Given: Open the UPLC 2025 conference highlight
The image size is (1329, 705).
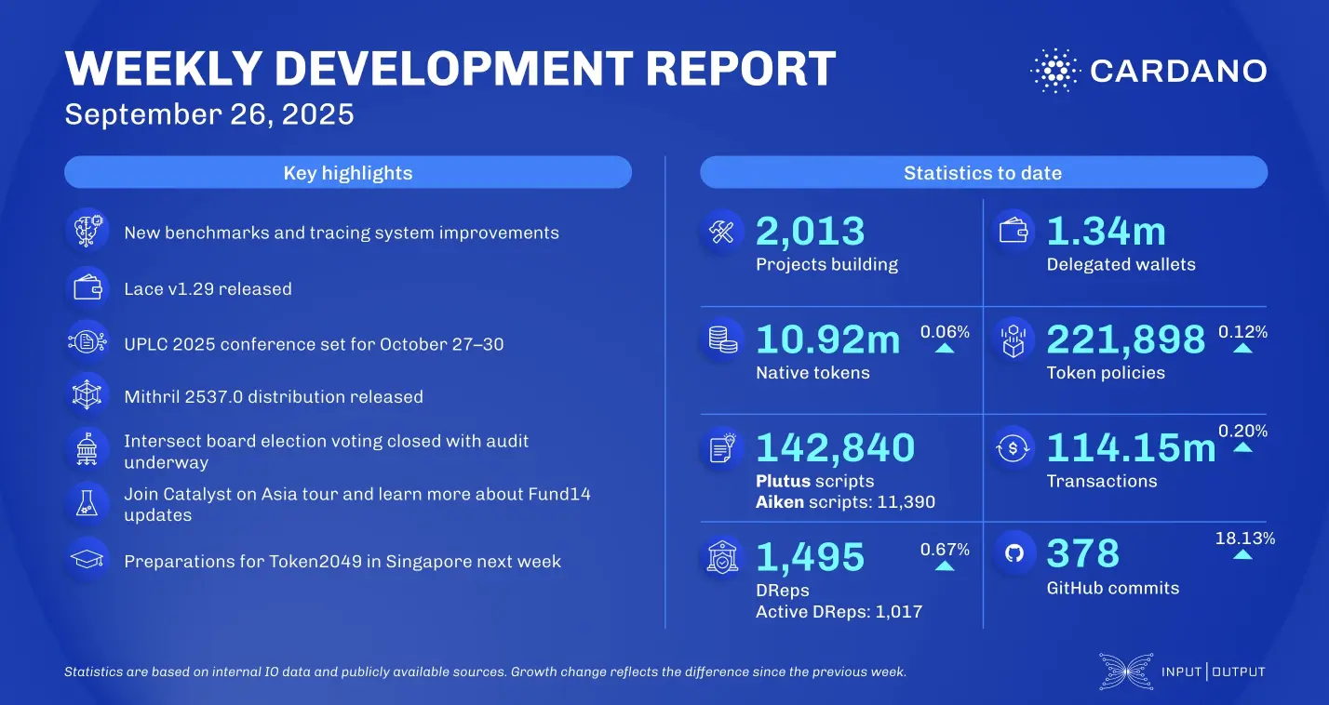Looking at the screenshot, I should pyautogui.click(x=315, y=343).
